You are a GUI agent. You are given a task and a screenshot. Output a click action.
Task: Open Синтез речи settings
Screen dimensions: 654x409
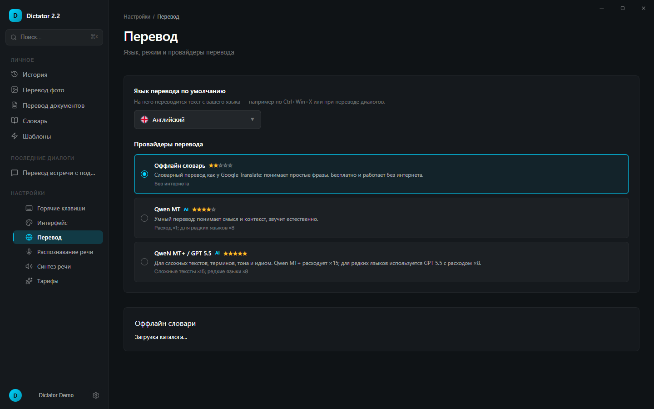point(58,266)
